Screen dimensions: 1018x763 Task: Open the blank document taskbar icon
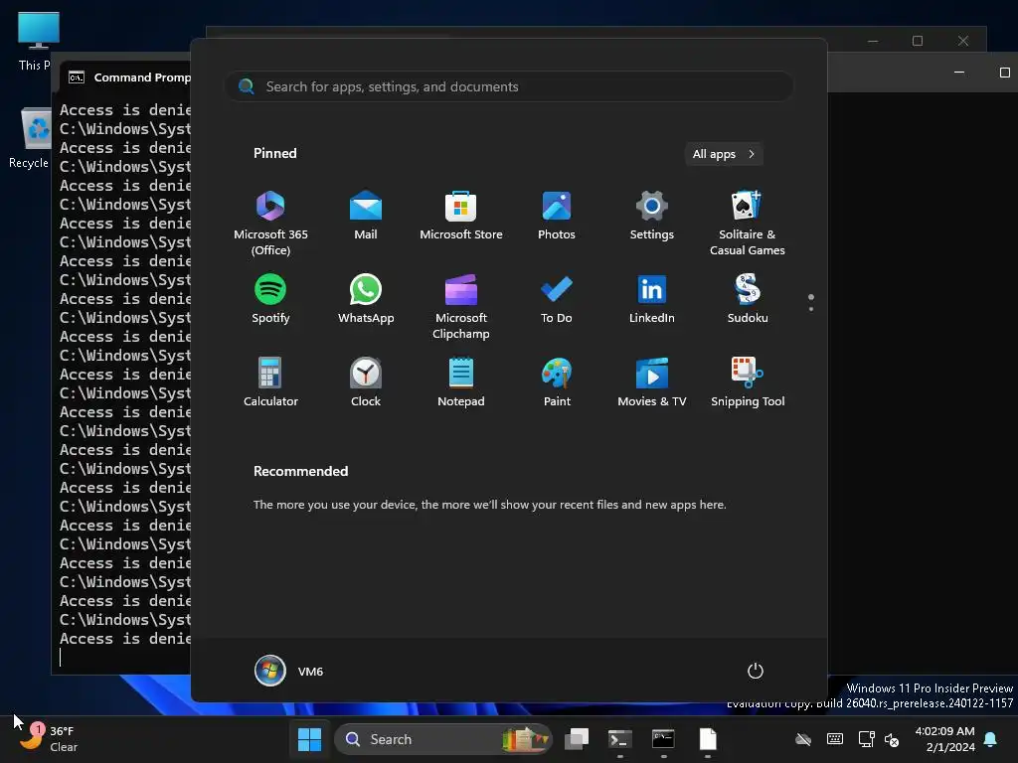click(x=708, y=739)
